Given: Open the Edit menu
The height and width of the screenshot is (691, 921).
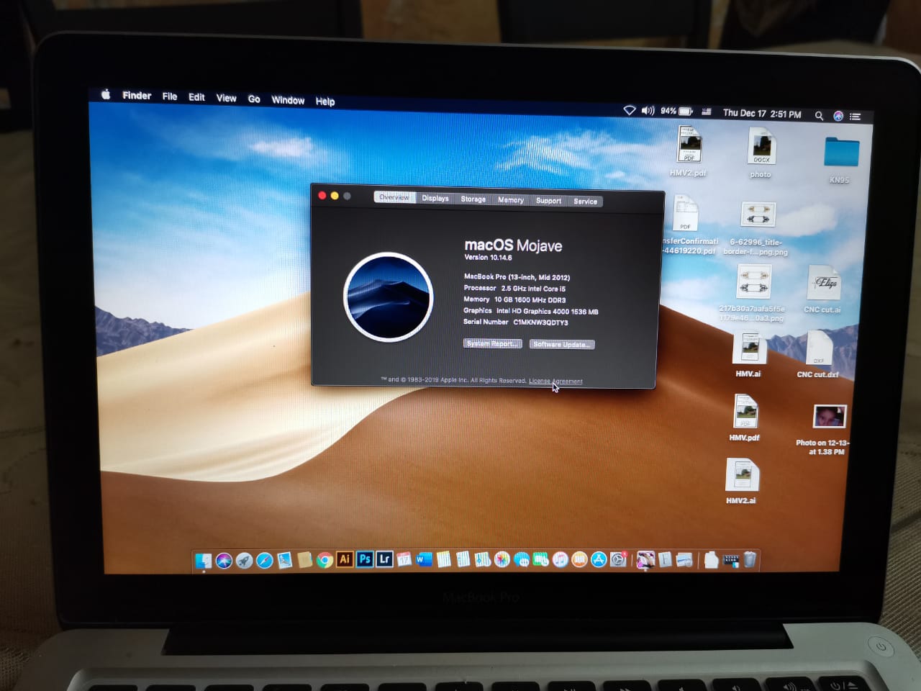Looking at the screenshot, I should click(196, 97).
